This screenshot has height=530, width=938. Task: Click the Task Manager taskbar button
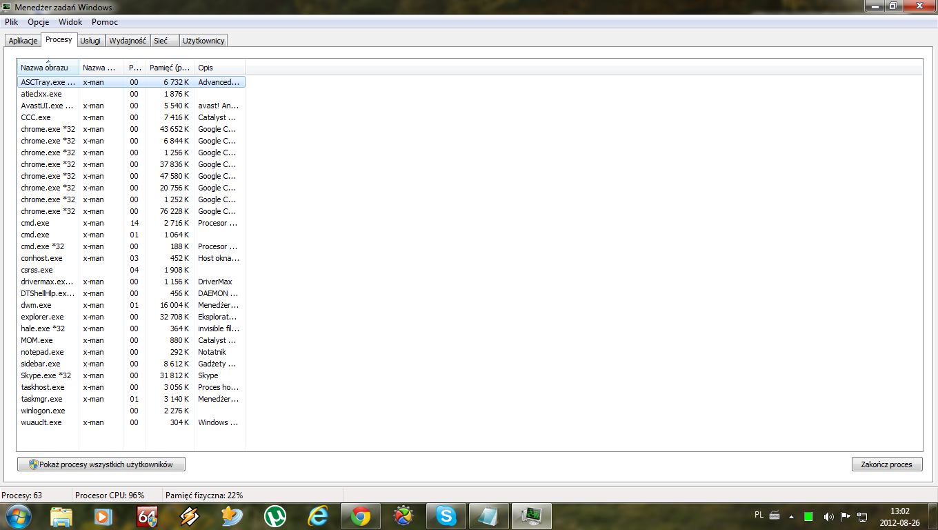[531, 516]
